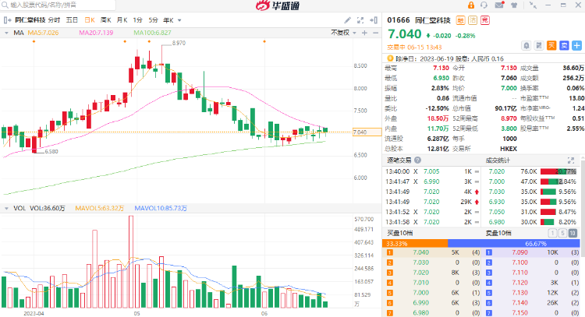
Task: Click the MA5:7.026 indicator label
Action: coord(43,33)
